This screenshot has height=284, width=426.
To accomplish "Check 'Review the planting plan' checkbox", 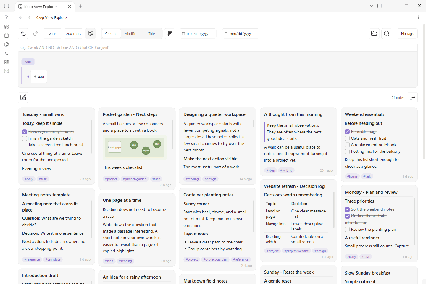I will pyautogui.click(x=347, y=230).
